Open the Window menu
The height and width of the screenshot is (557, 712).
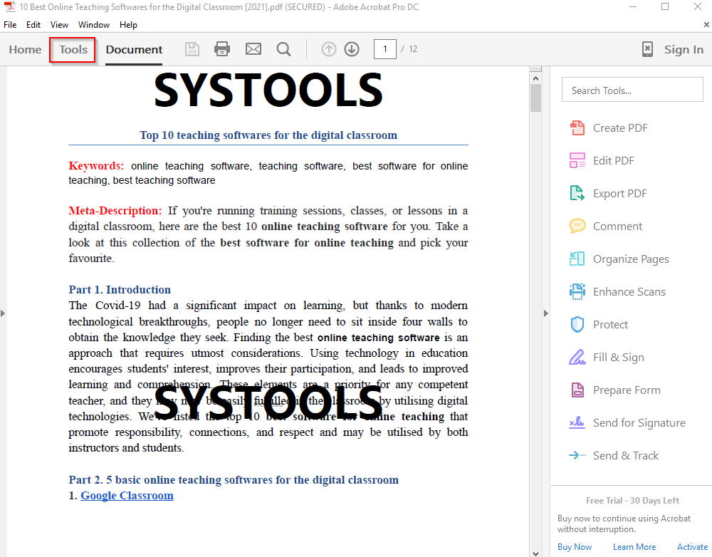[93, 25]
